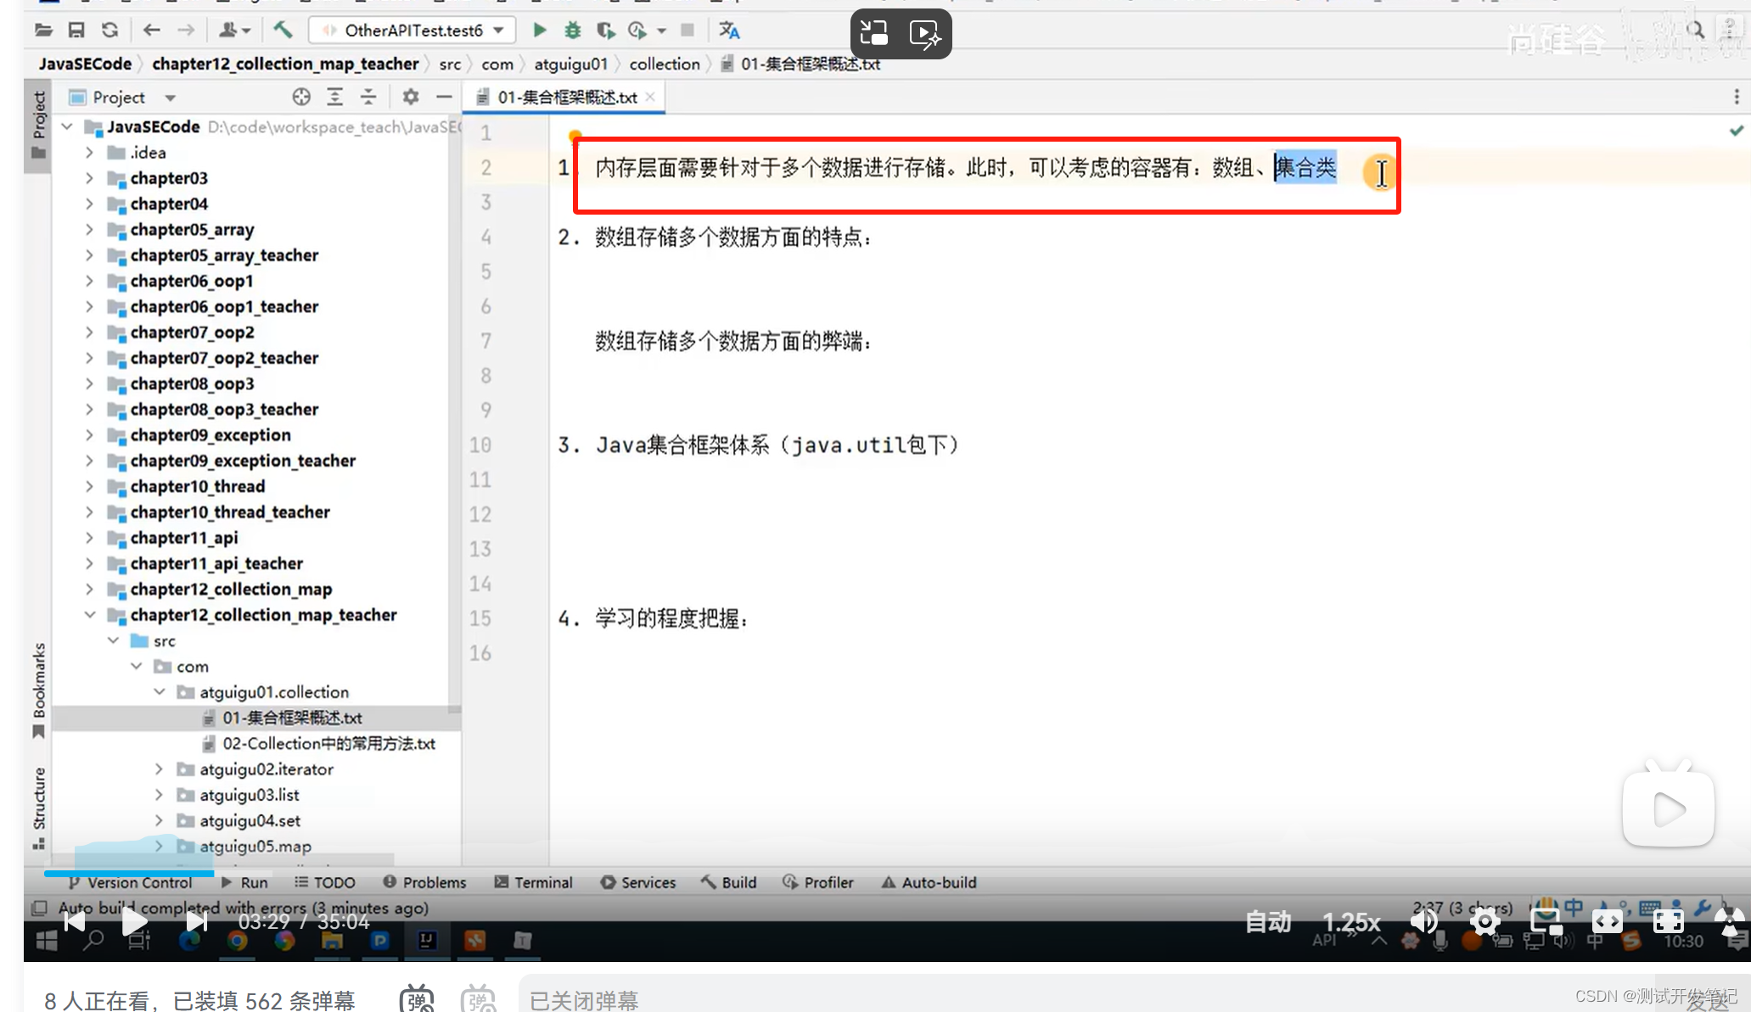1751x1012 pixels.
Task: Skip to the next video
Action: [x=196, y=921]
